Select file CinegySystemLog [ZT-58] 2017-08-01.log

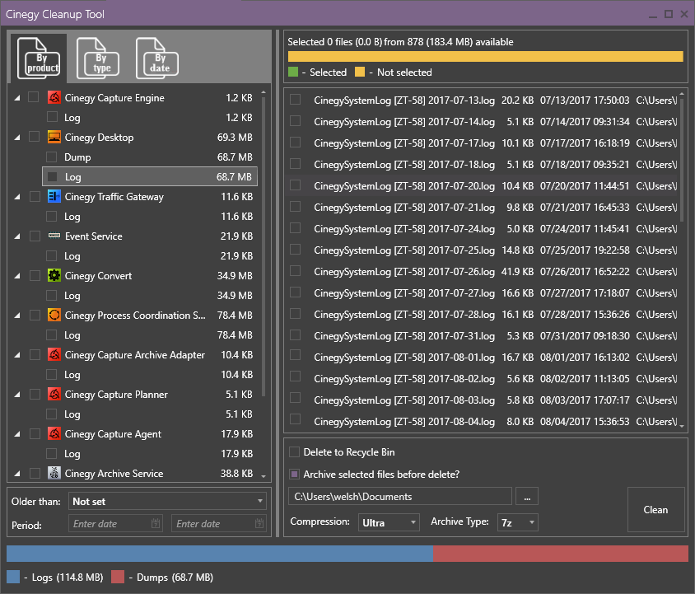tap(482, 357)
